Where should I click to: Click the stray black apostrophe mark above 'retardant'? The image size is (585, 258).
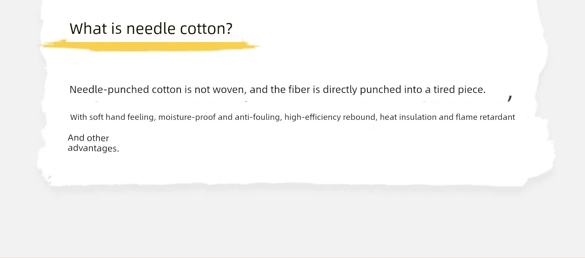click(510, 98)
